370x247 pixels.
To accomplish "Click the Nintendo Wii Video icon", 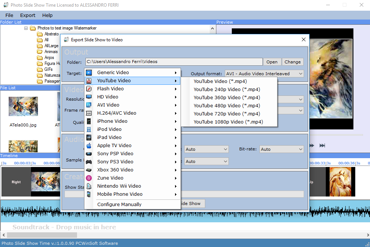I will tap(89, 186).
